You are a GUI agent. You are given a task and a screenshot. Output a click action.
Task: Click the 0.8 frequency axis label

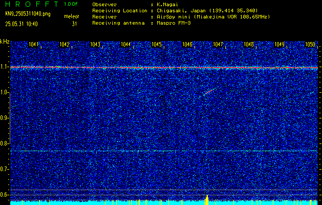pos(4,143)
